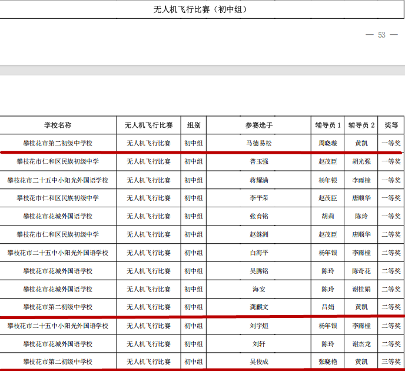The image size is (405, 371).
Task: Click the title 无人机飞行比赛（初中组）
Action: pos(200,9)
